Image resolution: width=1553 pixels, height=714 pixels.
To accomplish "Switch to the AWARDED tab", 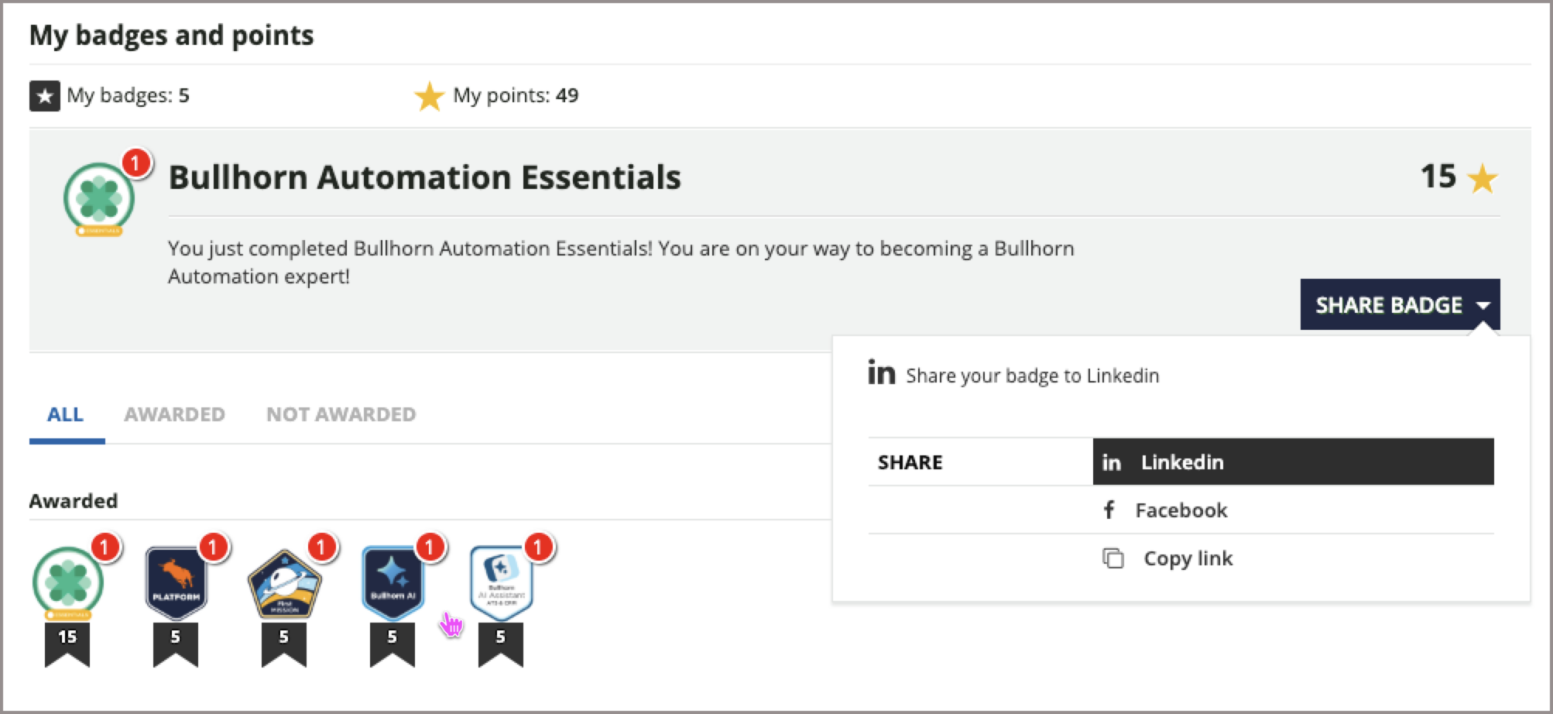I will pos(175,414).
